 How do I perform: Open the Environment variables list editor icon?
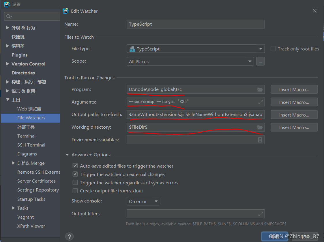[x=260, y=140]
